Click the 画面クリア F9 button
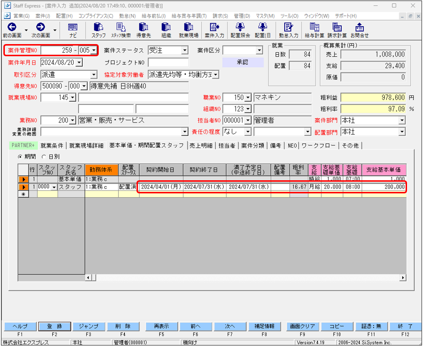The height and width of the screenshot is (347, 423). pyautogui.click(x=302, y=327)
